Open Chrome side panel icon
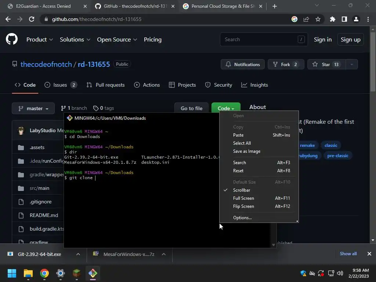The width and height of the screenshot is (376, 282). (344, 19)
